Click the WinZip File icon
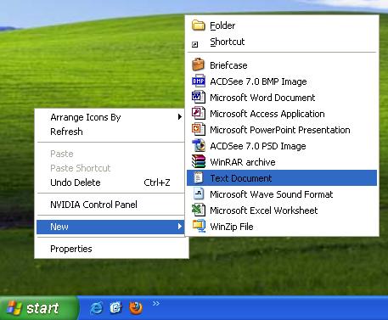 pyautogui.click(x=199, y=226)
